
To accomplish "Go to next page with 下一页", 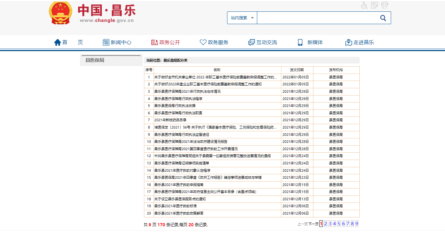I will coord(313,224).
